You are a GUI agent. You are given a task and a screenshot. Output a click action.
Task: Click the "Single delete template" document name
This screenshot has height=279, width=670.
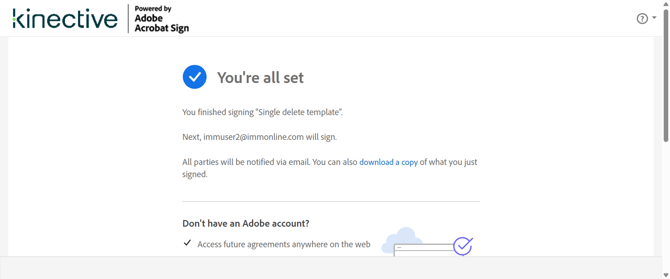pyautogui.click(x=299, y=112)
